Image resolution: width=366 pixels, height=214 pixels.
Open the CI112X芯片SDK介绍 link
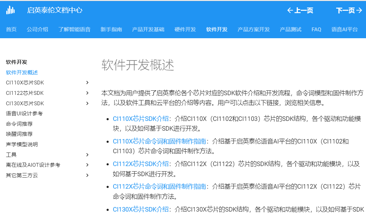141,164
